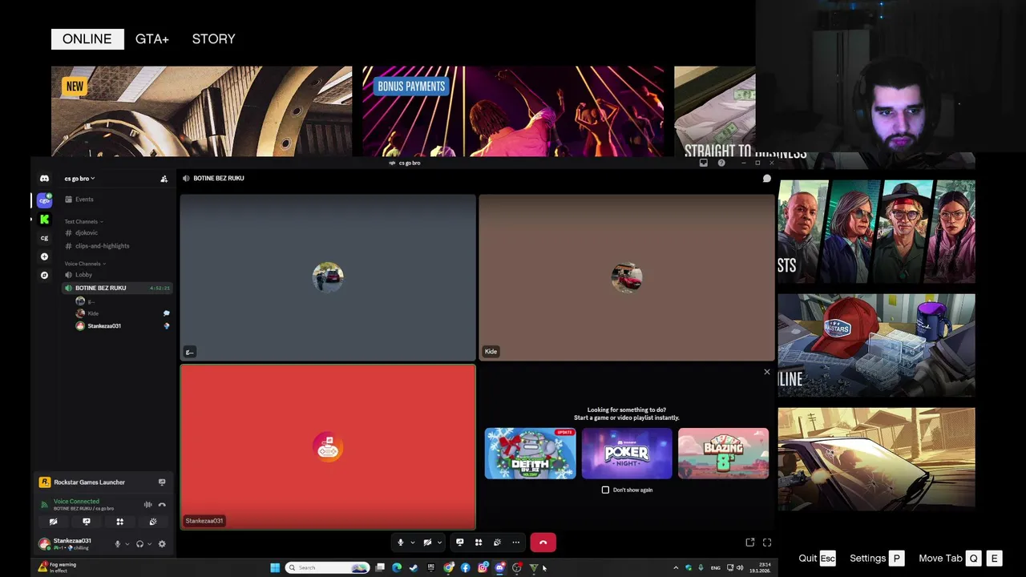Open the Discover servers icon
The height and width of the screenshot is (577, 1026).
pyautogui.click(x=44, y=275)
